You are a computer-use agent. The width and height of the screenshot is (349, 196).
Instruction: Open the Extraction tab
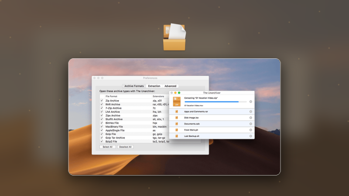pyautogui.click(x=154, y=86)
